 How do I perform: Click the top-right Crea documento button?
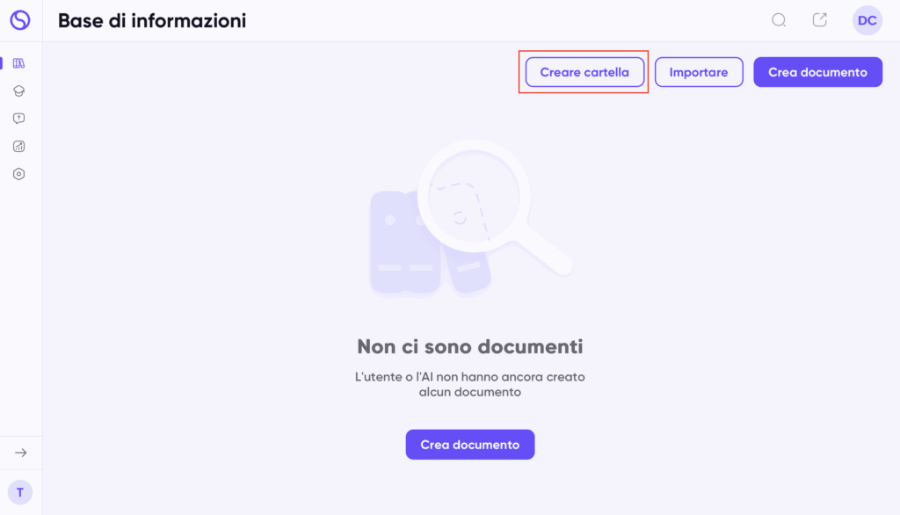(x=818, y=72)
